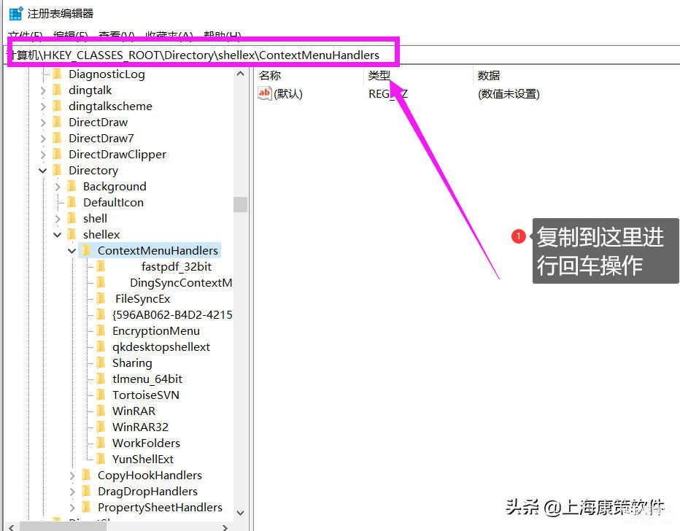Expand the CopyHookHandlers key

[x=72, y=476]
